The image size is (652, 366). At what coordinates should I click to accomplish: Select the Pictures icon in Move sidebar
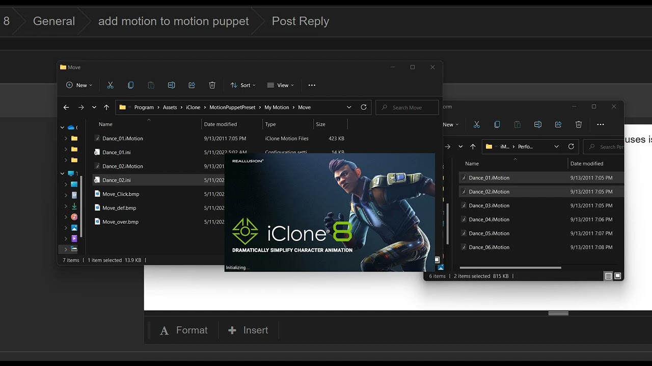click(74, 228)
